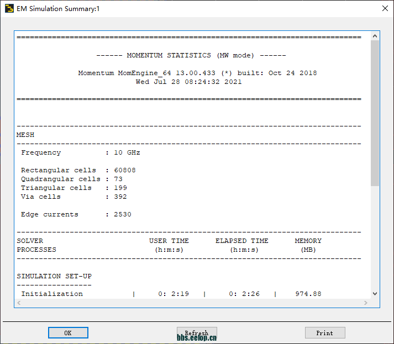Click the Via cells value 392
394x344 pixels.
coord(120,197)
